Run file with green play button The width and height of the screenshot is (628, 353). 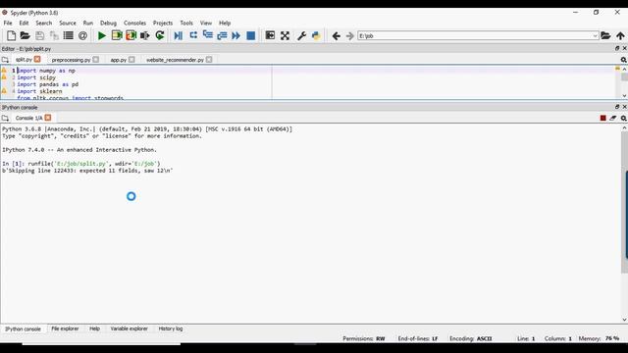pos(102,35)
